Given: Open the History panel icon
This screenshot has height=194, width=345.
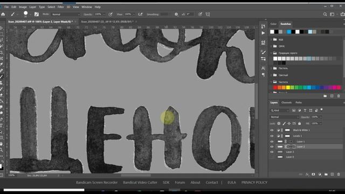Looking at the screenshot, I should [263, 26].
